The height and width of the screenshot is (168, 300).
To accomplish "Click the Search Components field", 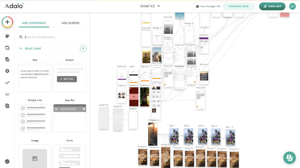I will point(54,37).
